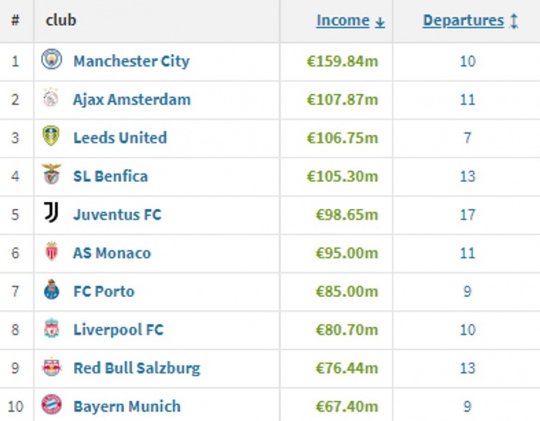Sort table by Departures column header
The width and height of the screenshot is (540, 421).
click(464, 21)
